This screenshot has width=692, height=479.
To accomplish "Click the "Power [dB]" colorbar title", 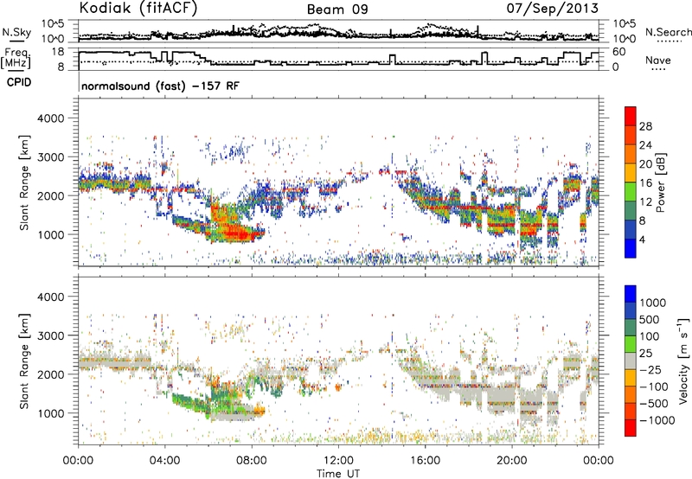I will coord(661,182).
